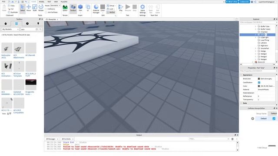
Task: Click the Toolbox search magnifier button
Action: coord(40,29)
